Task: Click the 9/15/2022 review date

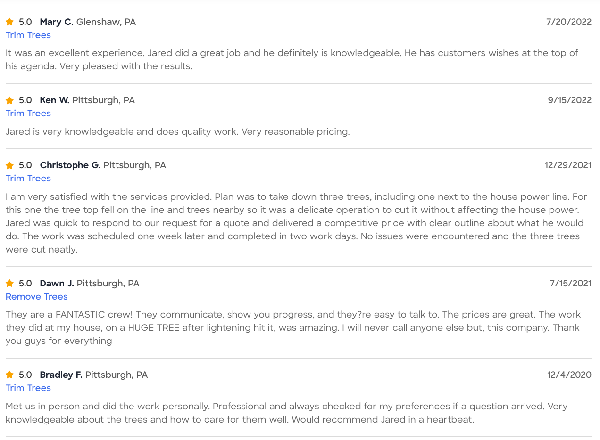Action: (569, 100)
